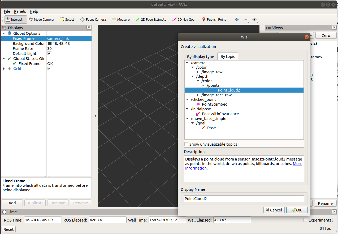The width and height of the screenshot is (338, 234).
Task: Select the PointCloud2 topic entry
Action: (x=244, y=90)
